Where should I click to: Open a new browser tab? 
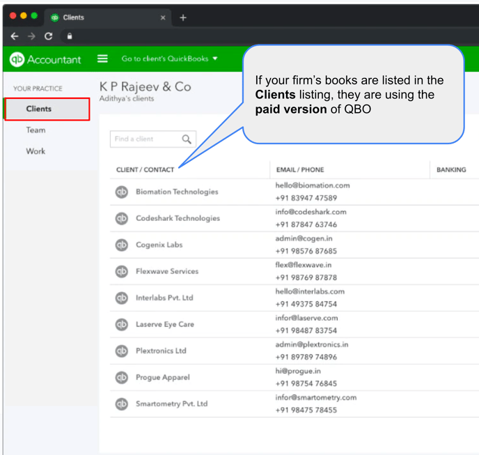(x=183, y=17)
